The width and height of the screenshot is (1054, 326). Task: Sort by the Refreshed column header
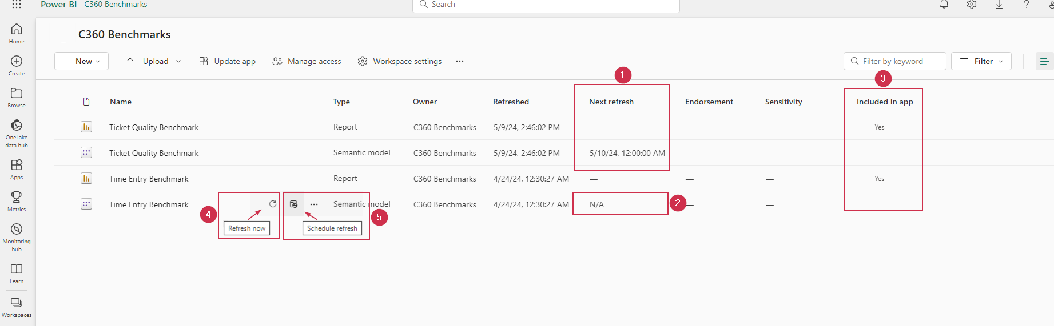[x=511, y=102]
